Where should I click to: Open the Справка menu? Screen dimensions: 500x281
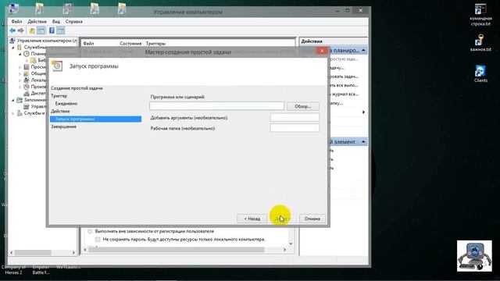pos(74,21)
